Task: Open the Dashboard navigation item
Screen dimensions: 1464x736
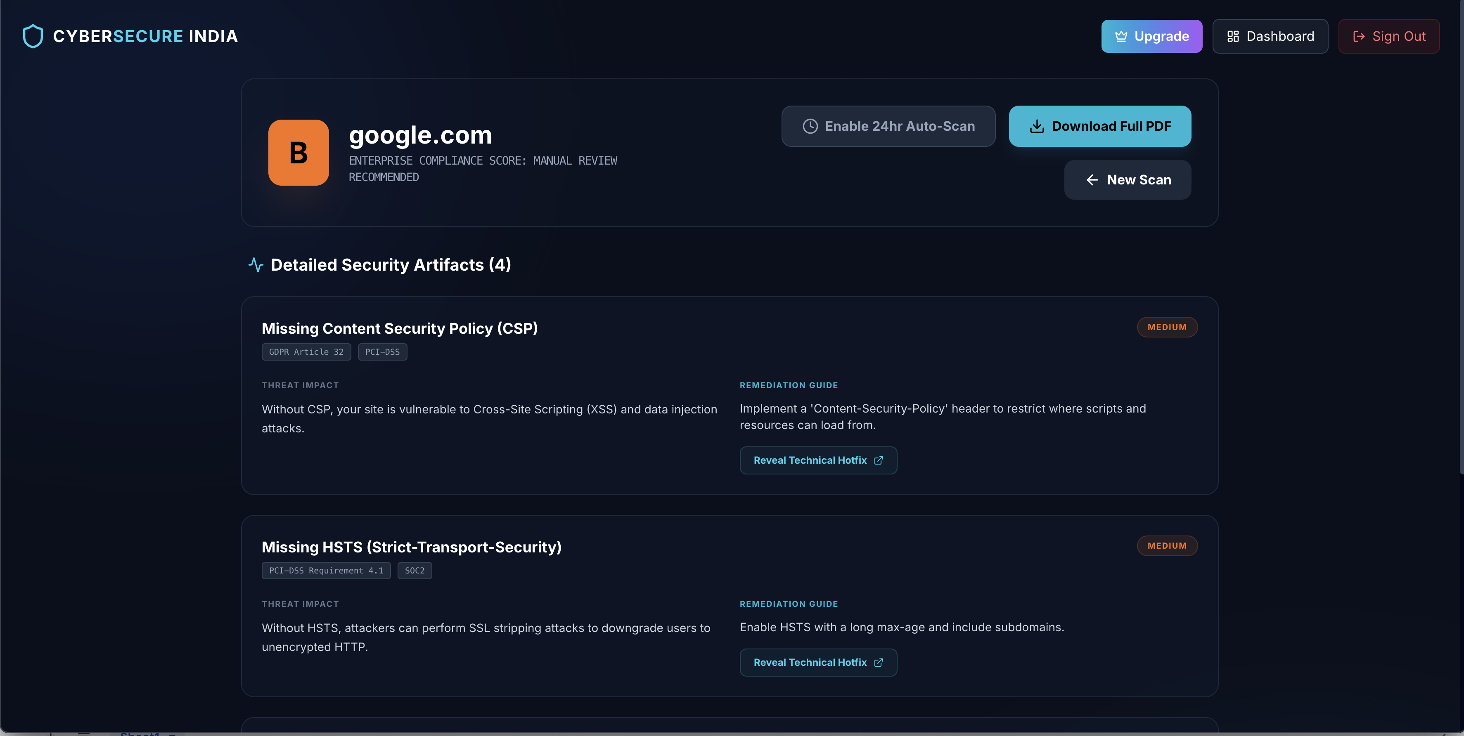Action: click(1270, 36)
